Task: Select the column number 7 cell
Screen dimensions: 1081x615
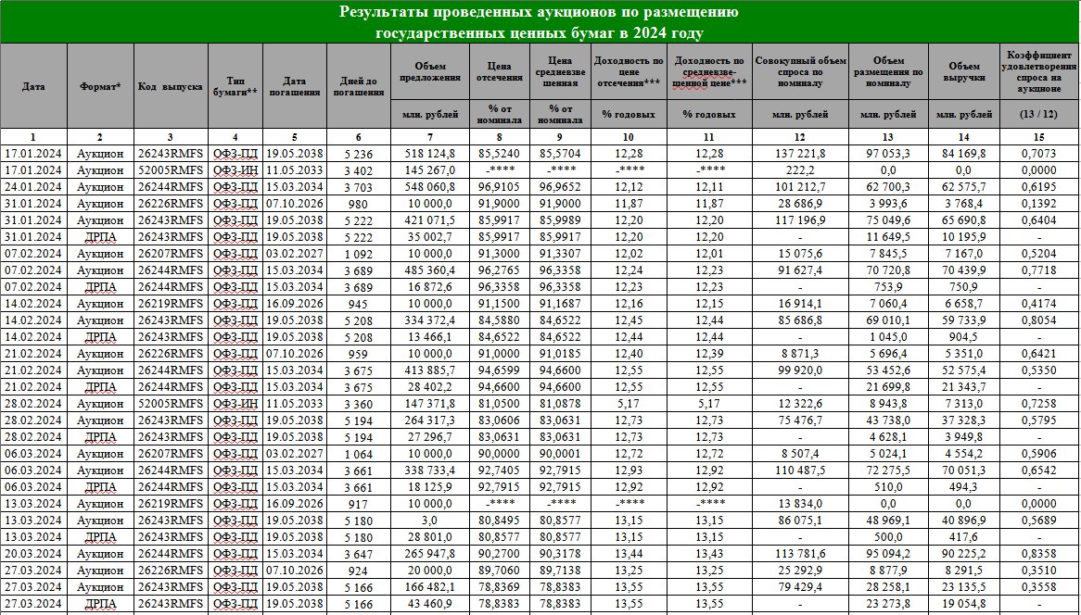Action: (430, 137)
